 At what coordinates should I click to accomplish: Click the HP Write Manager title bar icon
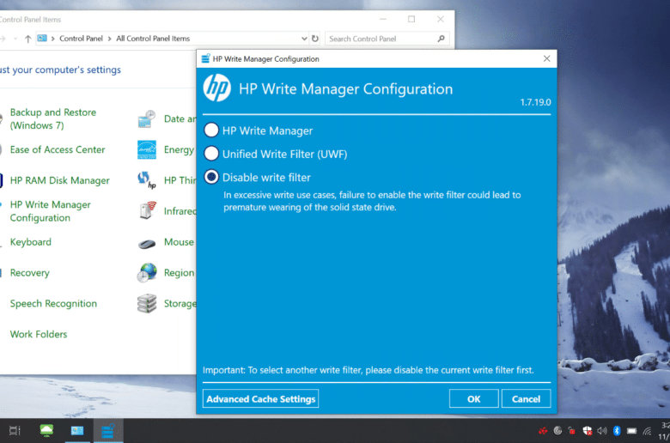click(x=205, y=58)
